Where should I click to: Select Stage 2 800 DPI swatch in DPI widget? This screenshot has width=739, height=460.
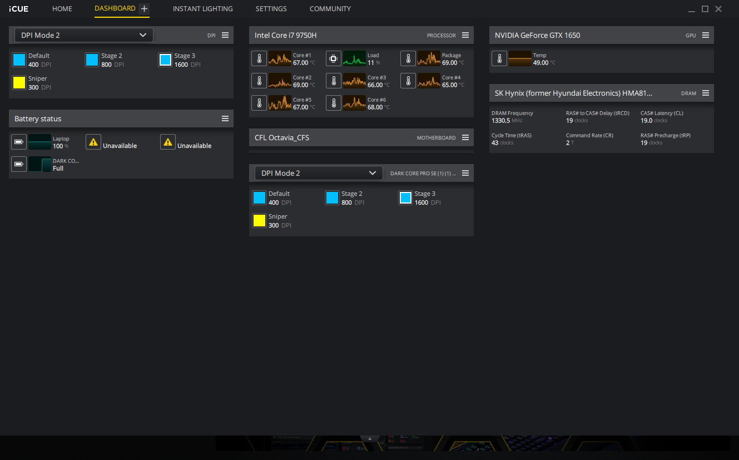coord(92,60)
